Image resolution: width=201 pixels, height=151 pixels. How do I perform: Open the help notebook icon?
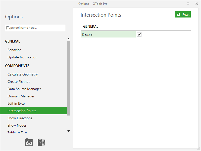[x=41, y=142]
